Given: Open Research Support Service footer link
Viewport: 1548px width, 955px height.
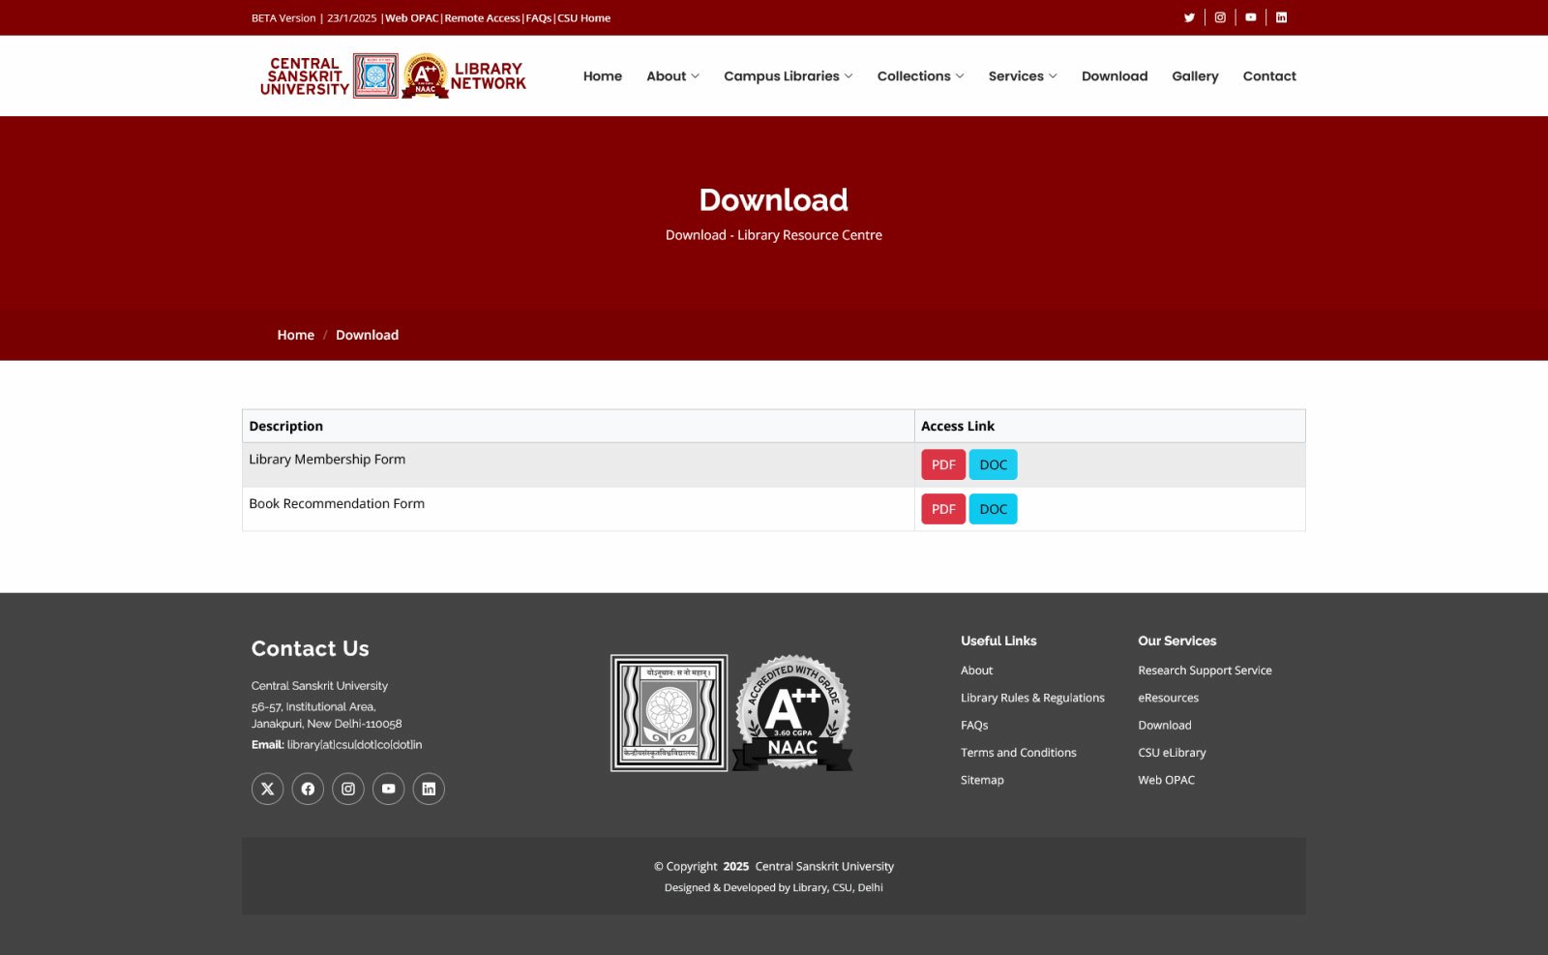Looking at the screenshot, I should click(1205, 671).
